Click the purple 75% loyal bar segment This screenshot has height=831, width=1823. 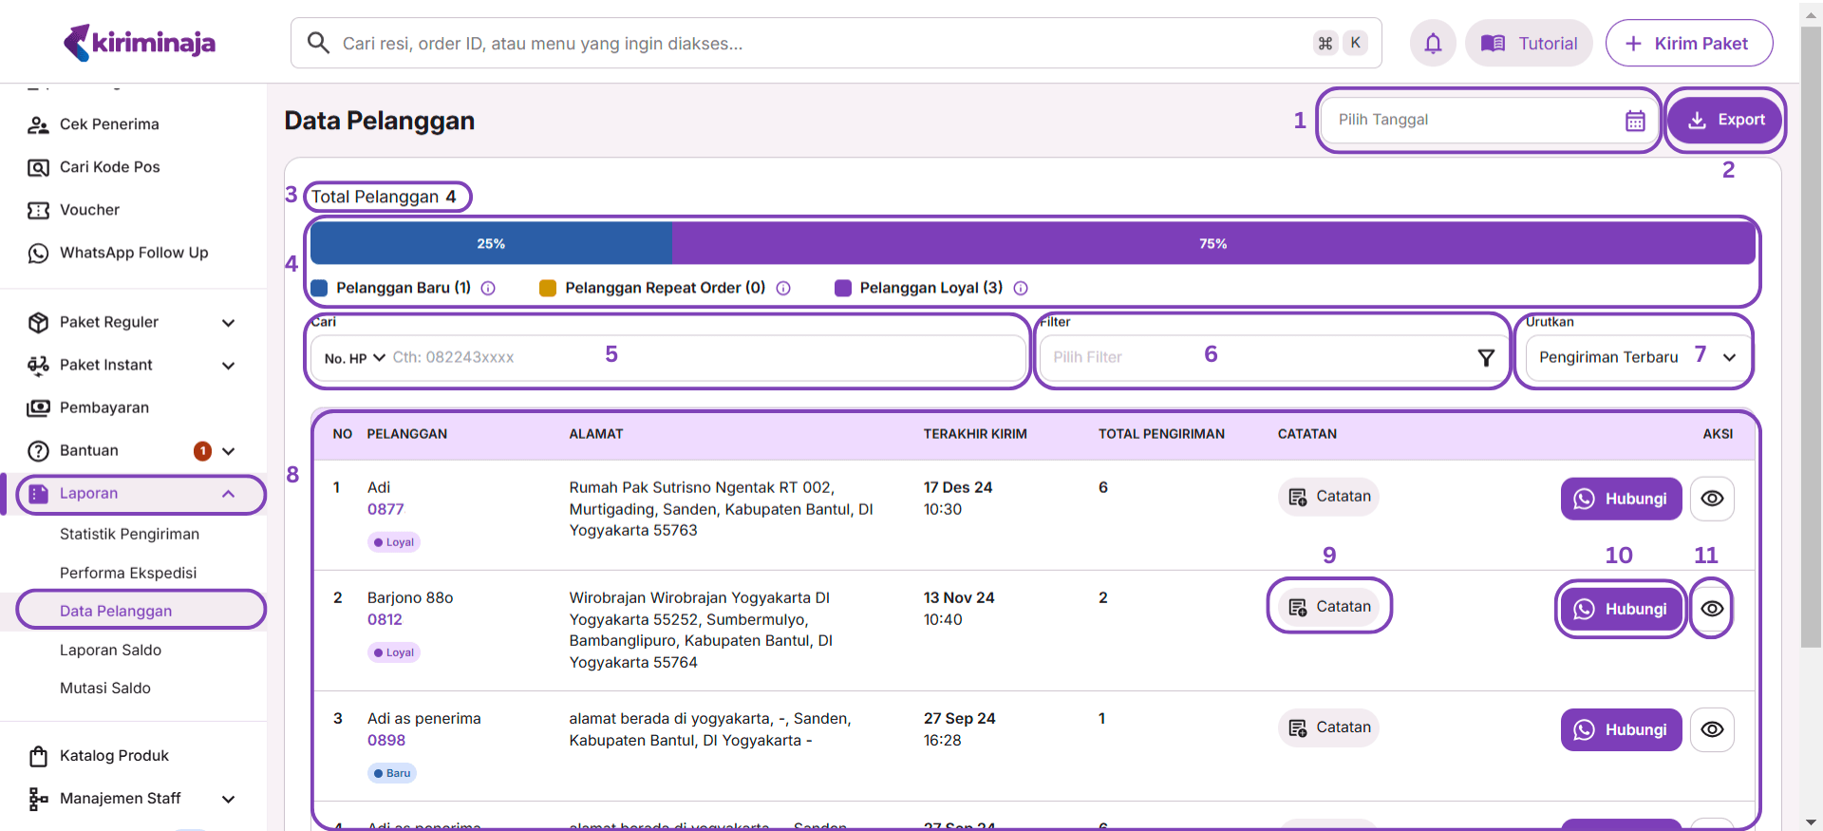point(1212,244)
